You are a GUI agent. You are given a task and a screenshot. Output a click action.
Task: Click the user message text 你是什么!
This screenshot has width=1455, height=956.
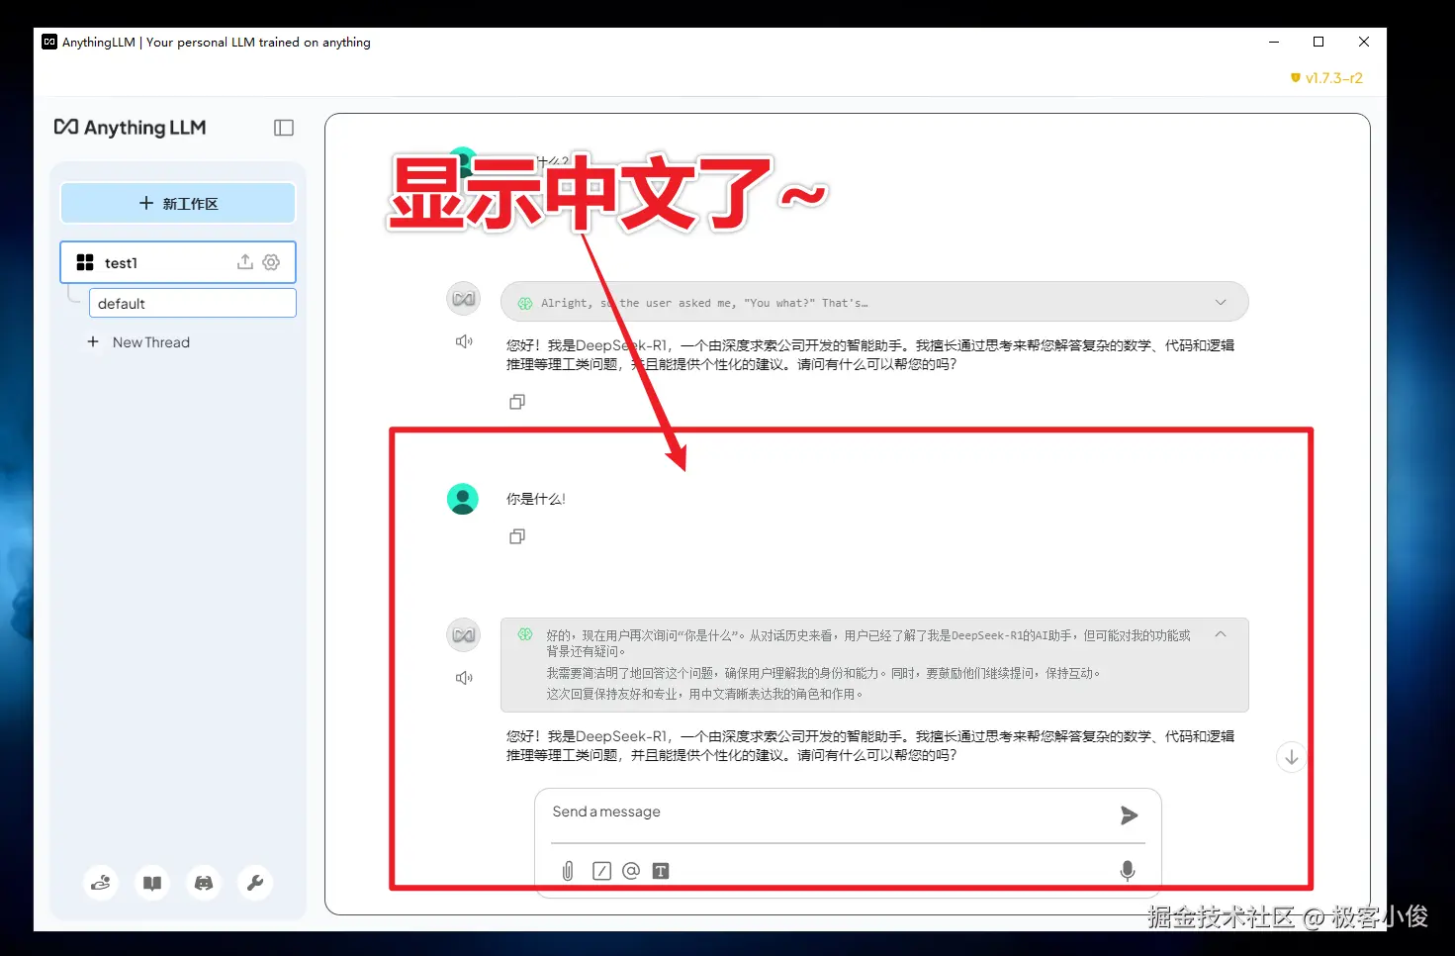pyautogui.click(x=536, y=499)
